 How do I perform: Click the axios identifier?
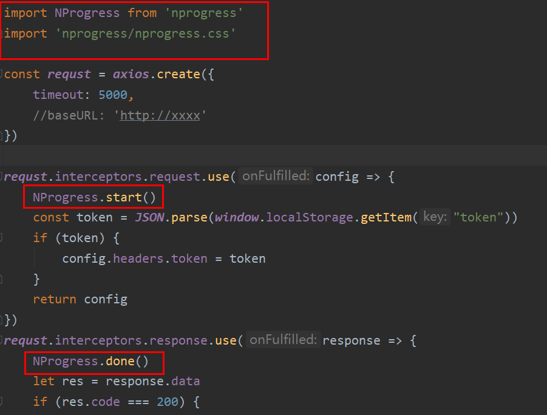[x=131, y=74]
